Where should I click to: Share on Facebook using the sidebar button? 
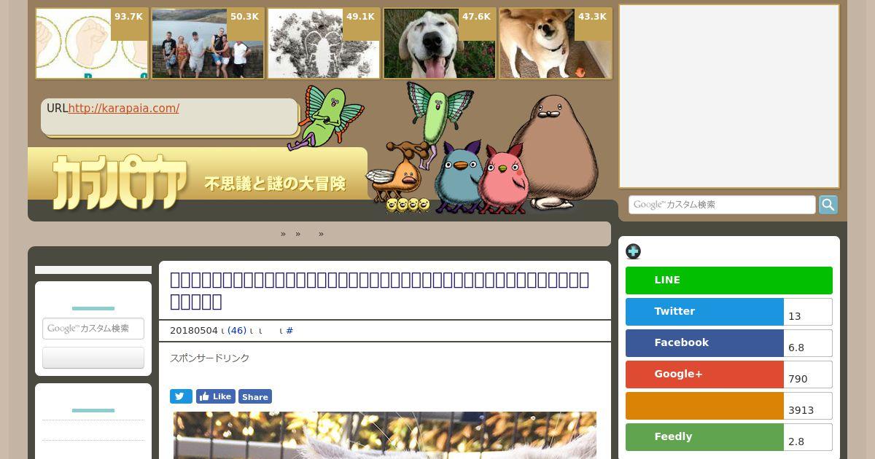pyautogui.click(x=704, y=343)
